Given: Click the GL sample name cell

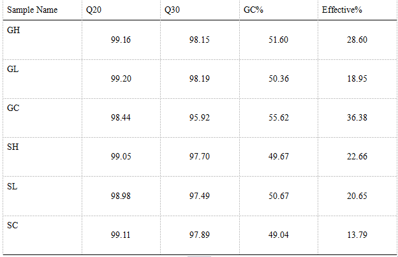Looking at the screenshot, I should [13, 70].
